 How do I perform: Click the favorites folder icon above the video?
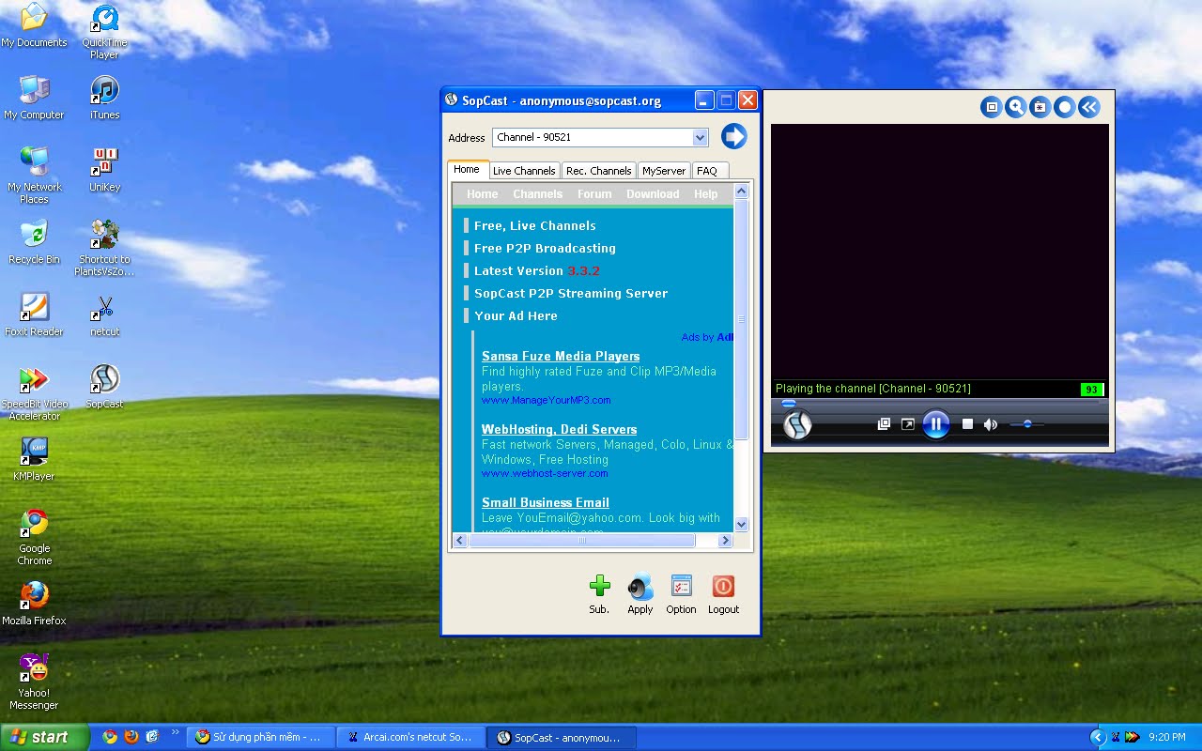point(1040,107)
